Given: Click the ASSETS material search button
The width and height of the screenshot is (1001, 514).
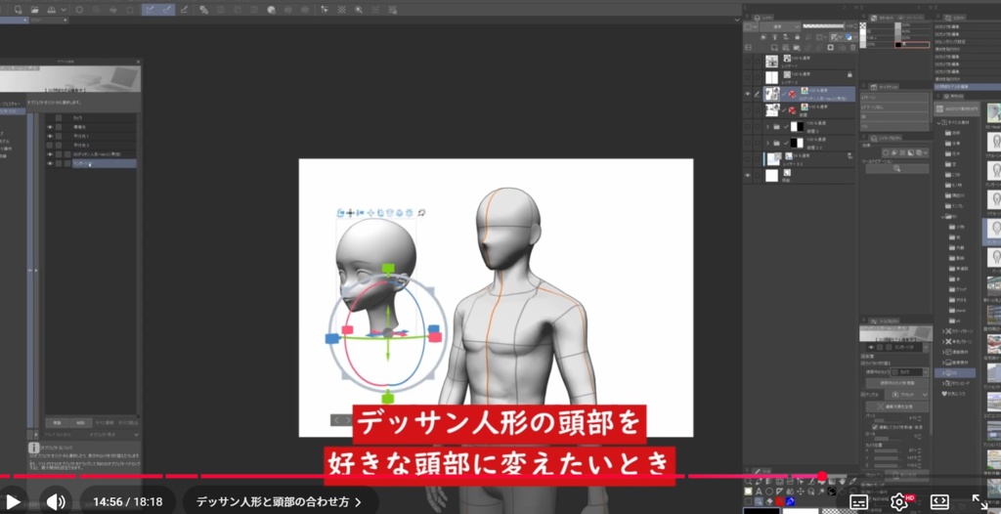Looking at the screenshot, I should coord(958,108).
